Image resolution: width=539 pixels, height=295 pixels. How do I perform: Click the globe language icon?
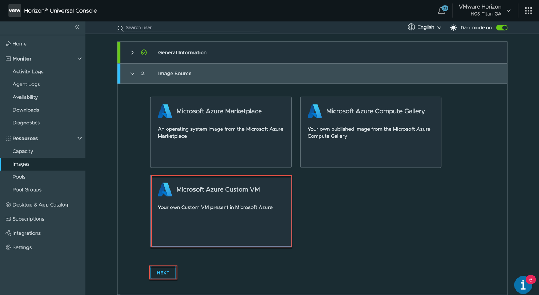click(x=411, y=27)
